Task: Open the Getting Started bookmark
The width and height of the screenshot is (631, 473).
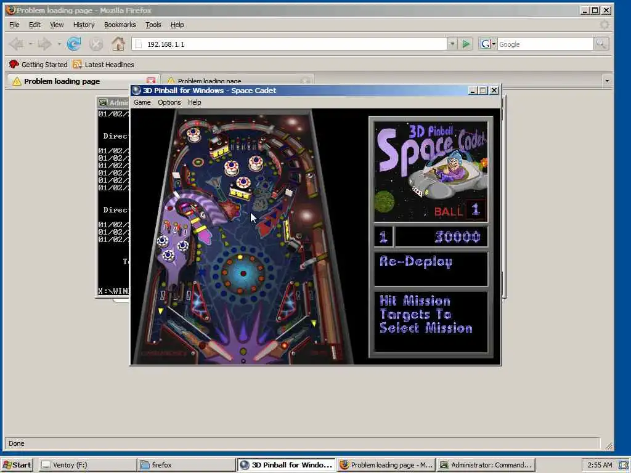Action: pos(38,64)
